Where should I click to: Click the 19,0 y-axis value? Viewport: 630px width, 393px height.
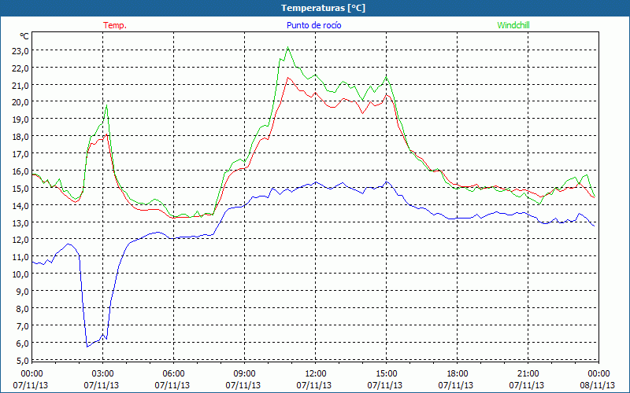[x=21, y=119]
